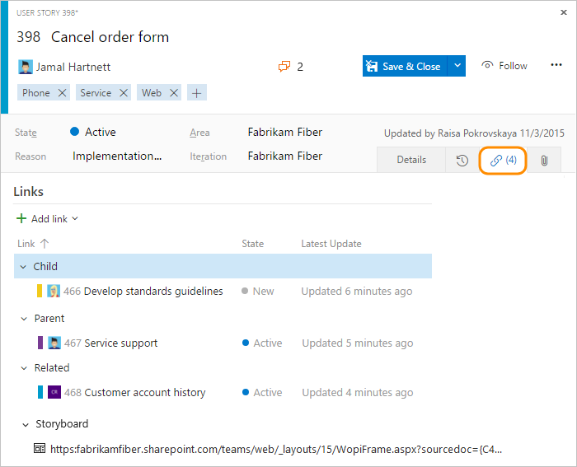Open the Attachments paperclip tab
Viewport: 577px width, 467px height.
[544, 161]
